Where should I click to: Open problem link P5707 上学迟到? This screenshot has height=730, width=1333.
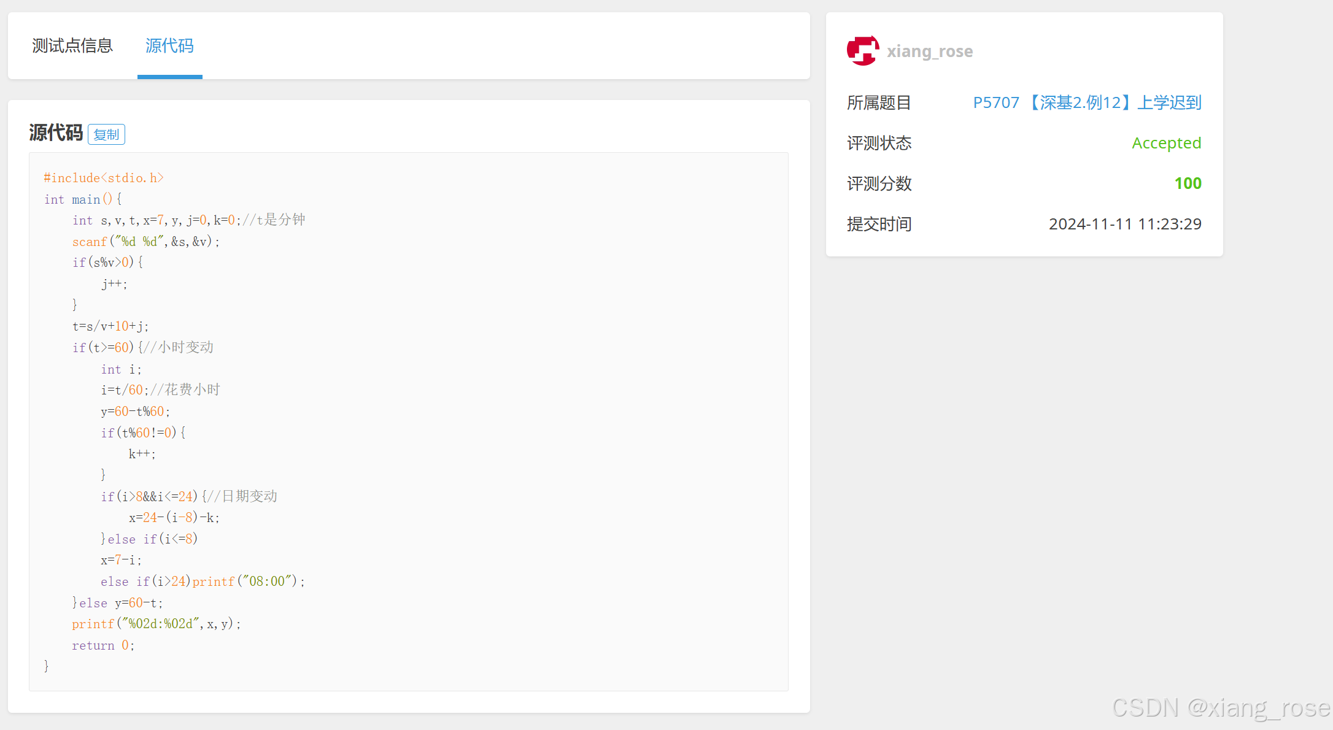(x=1086, y=102)
